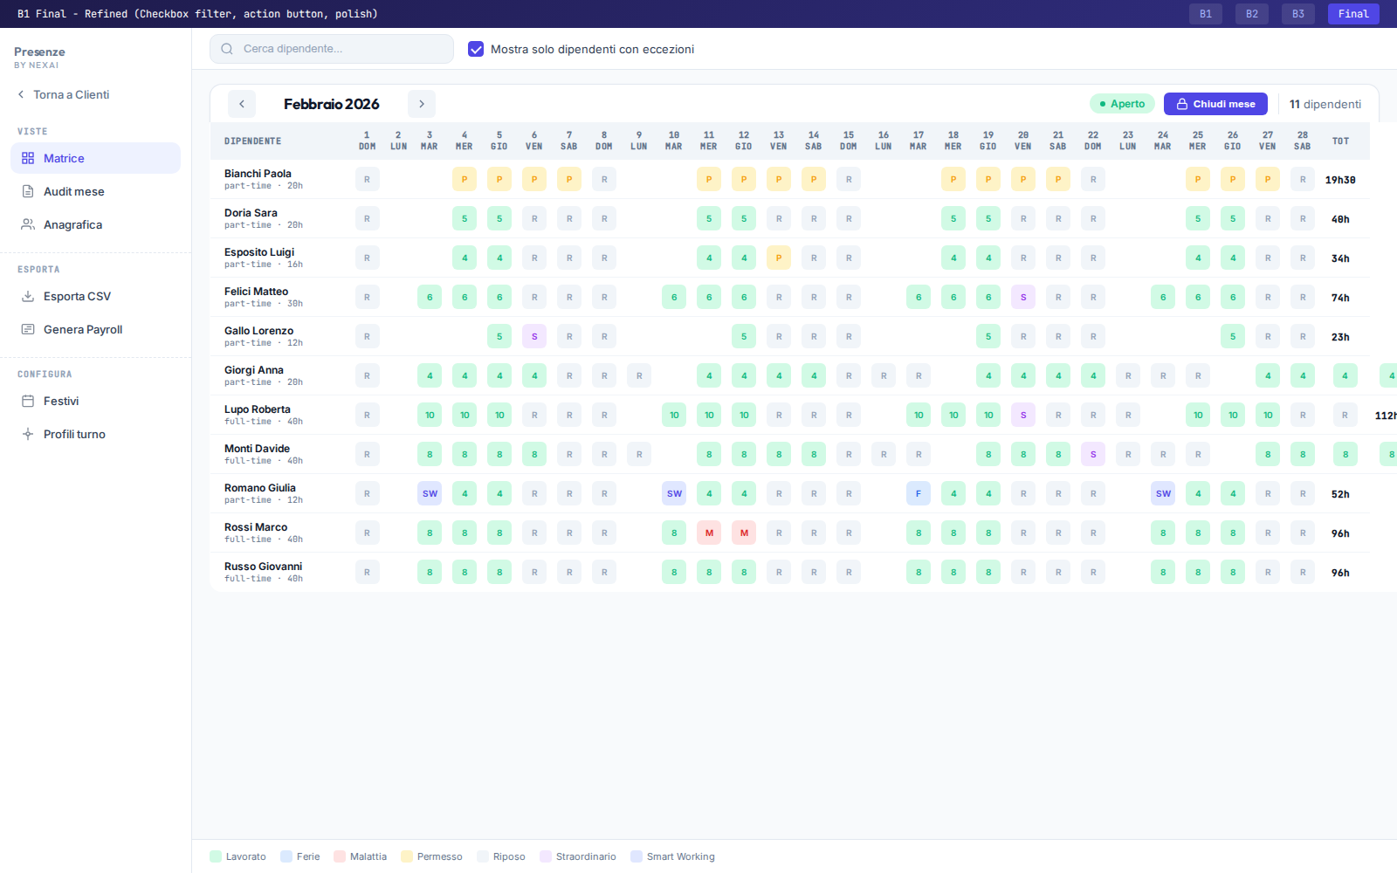Advance to next month chevron
This screenshot has height=873, width=1397.
point(422,104)
